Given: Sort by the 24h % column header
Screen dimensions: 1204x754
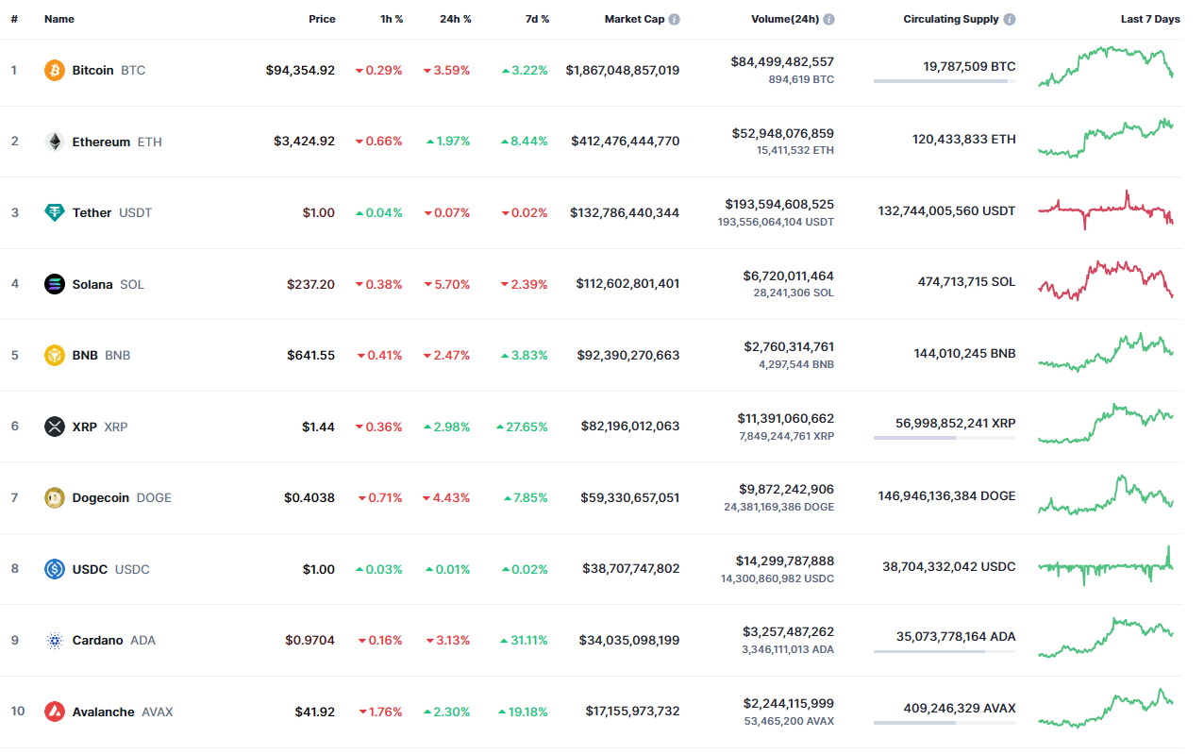Looking at the screenshot, I should (456, 19).
